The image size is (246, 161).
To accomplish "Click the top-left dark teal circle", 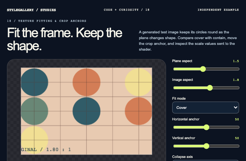I will 35,82.
